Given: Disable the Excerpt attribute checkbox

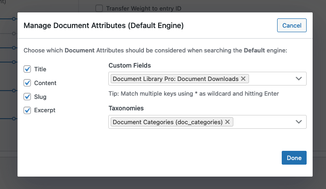Looking at the screenshot, I should click(27, 110).
